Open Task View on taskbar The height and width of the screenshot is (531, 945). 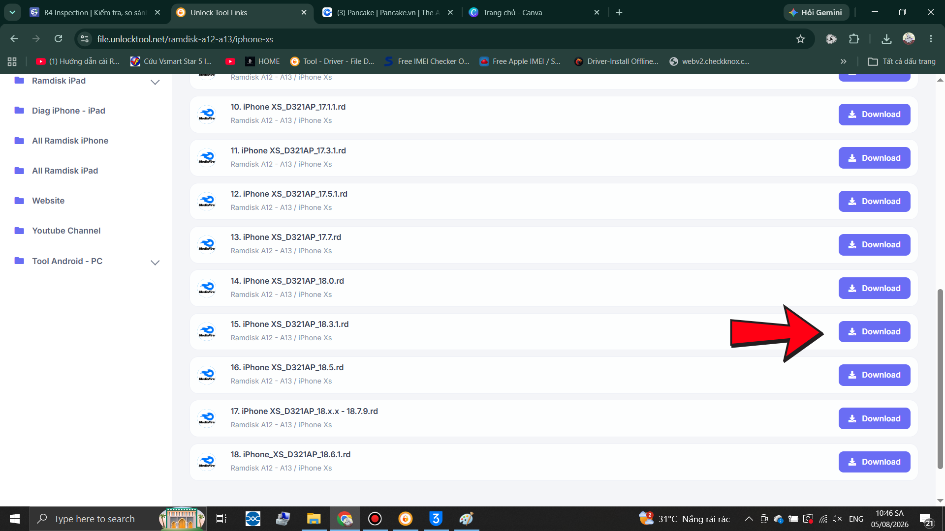(x=221, y=519)
